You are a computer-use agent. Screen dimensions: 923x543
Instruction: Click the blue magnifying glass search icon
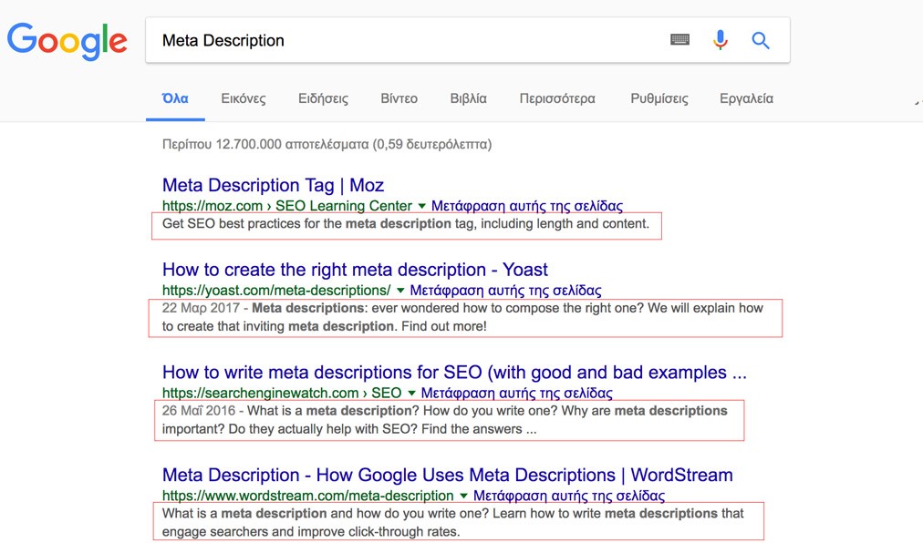[x=761, y=40]
